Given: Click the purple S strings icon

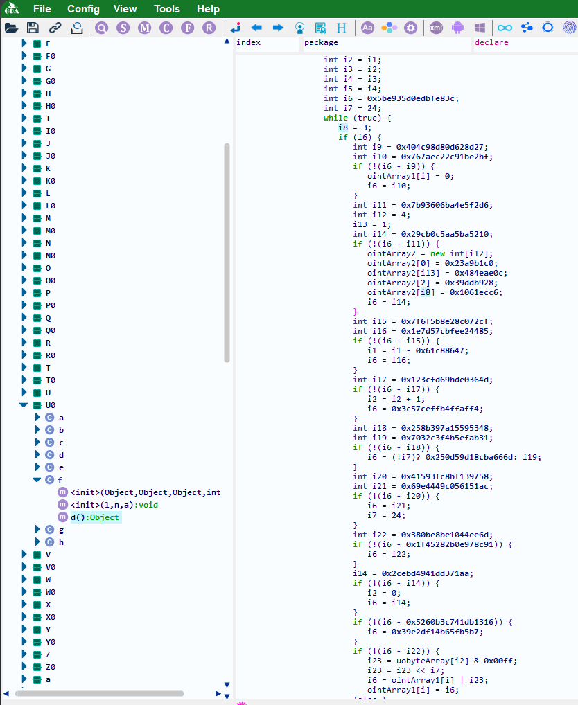Looking at the screenshot, I should 123,28.
